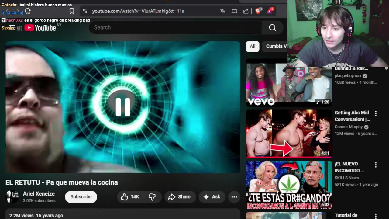
Task: Click the youtube.com URL text
Action: [138, 11]
